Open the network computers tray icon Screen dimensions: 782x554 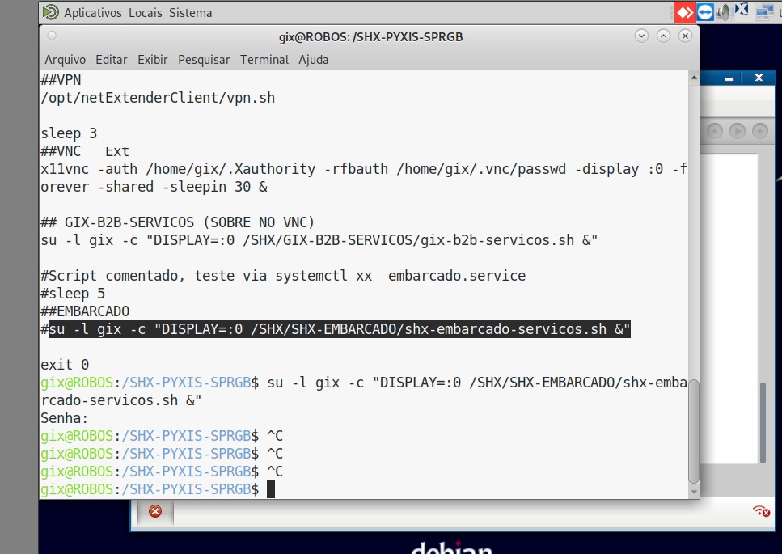click(764, 12)
